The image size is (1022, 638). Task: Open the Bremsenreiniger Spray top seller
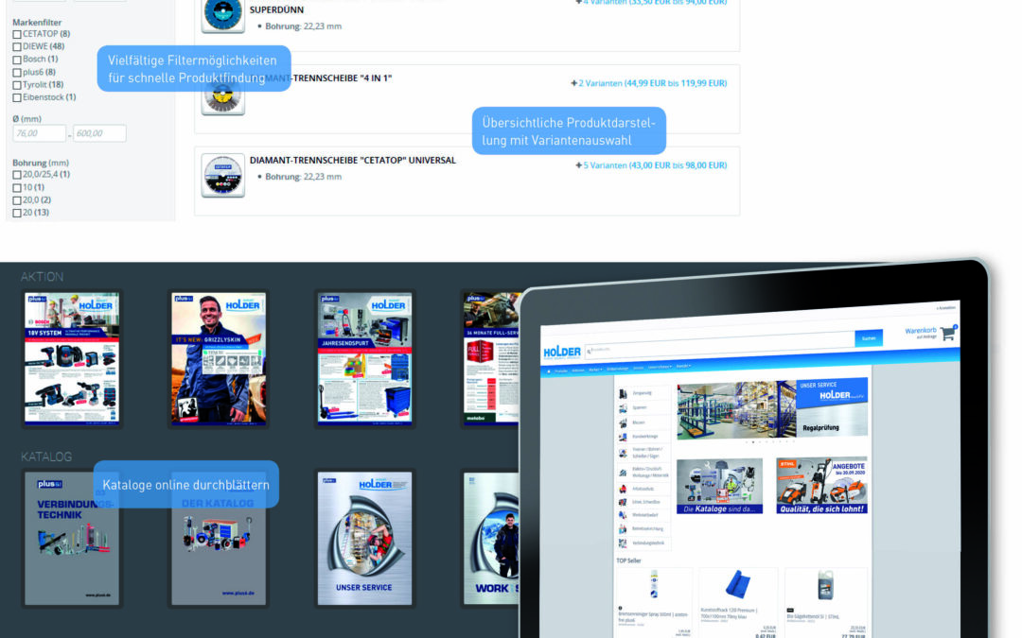655,602
